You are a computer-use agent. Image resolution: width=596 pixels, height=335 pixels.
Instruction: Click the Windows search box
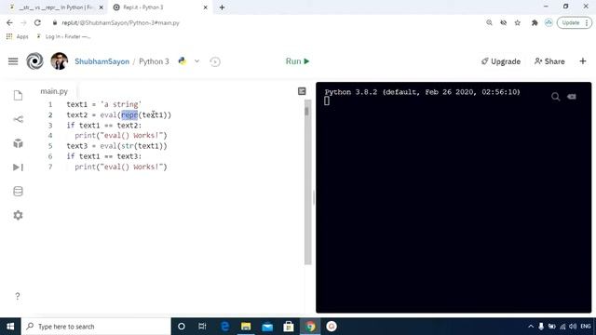click(96, 327)
